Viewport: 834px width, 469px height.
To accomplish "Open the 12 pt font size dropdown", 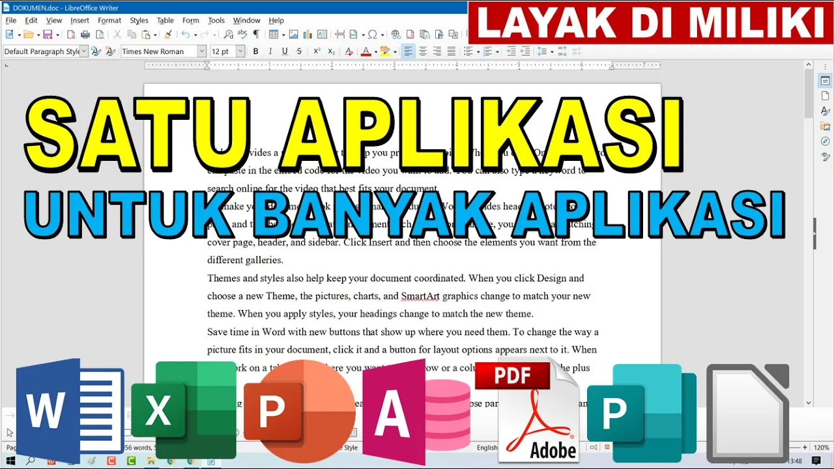I will (240, 51).
